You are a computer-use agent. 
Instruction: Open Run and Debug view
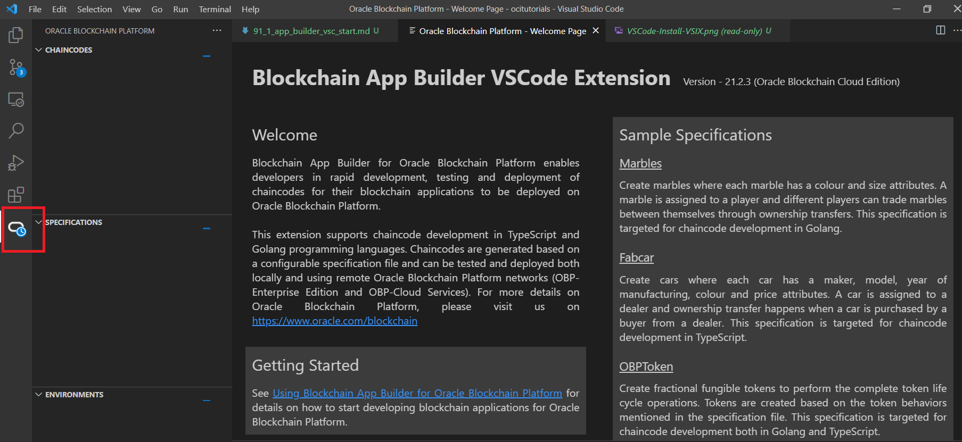16,163
